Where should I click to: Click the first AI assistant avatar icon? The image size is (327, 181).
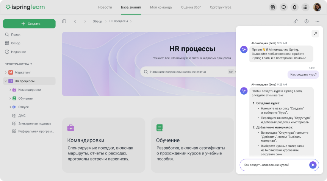tap(244, 50)
